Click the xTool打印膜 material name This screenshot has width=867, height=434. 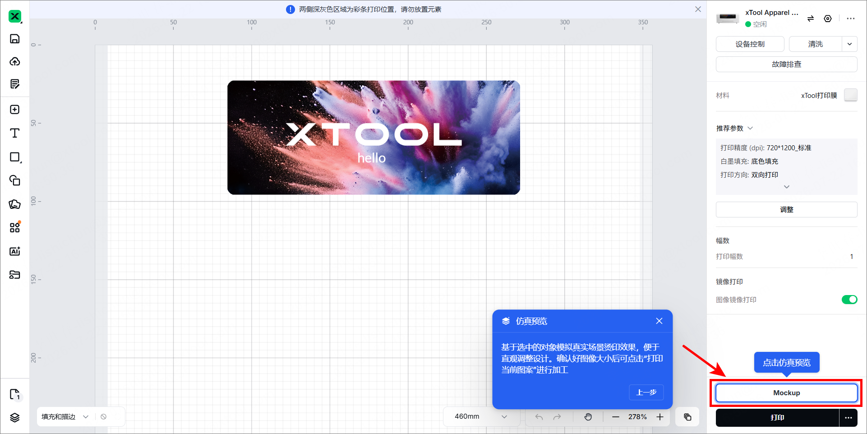pyautogui.click(x=819, y=96)
